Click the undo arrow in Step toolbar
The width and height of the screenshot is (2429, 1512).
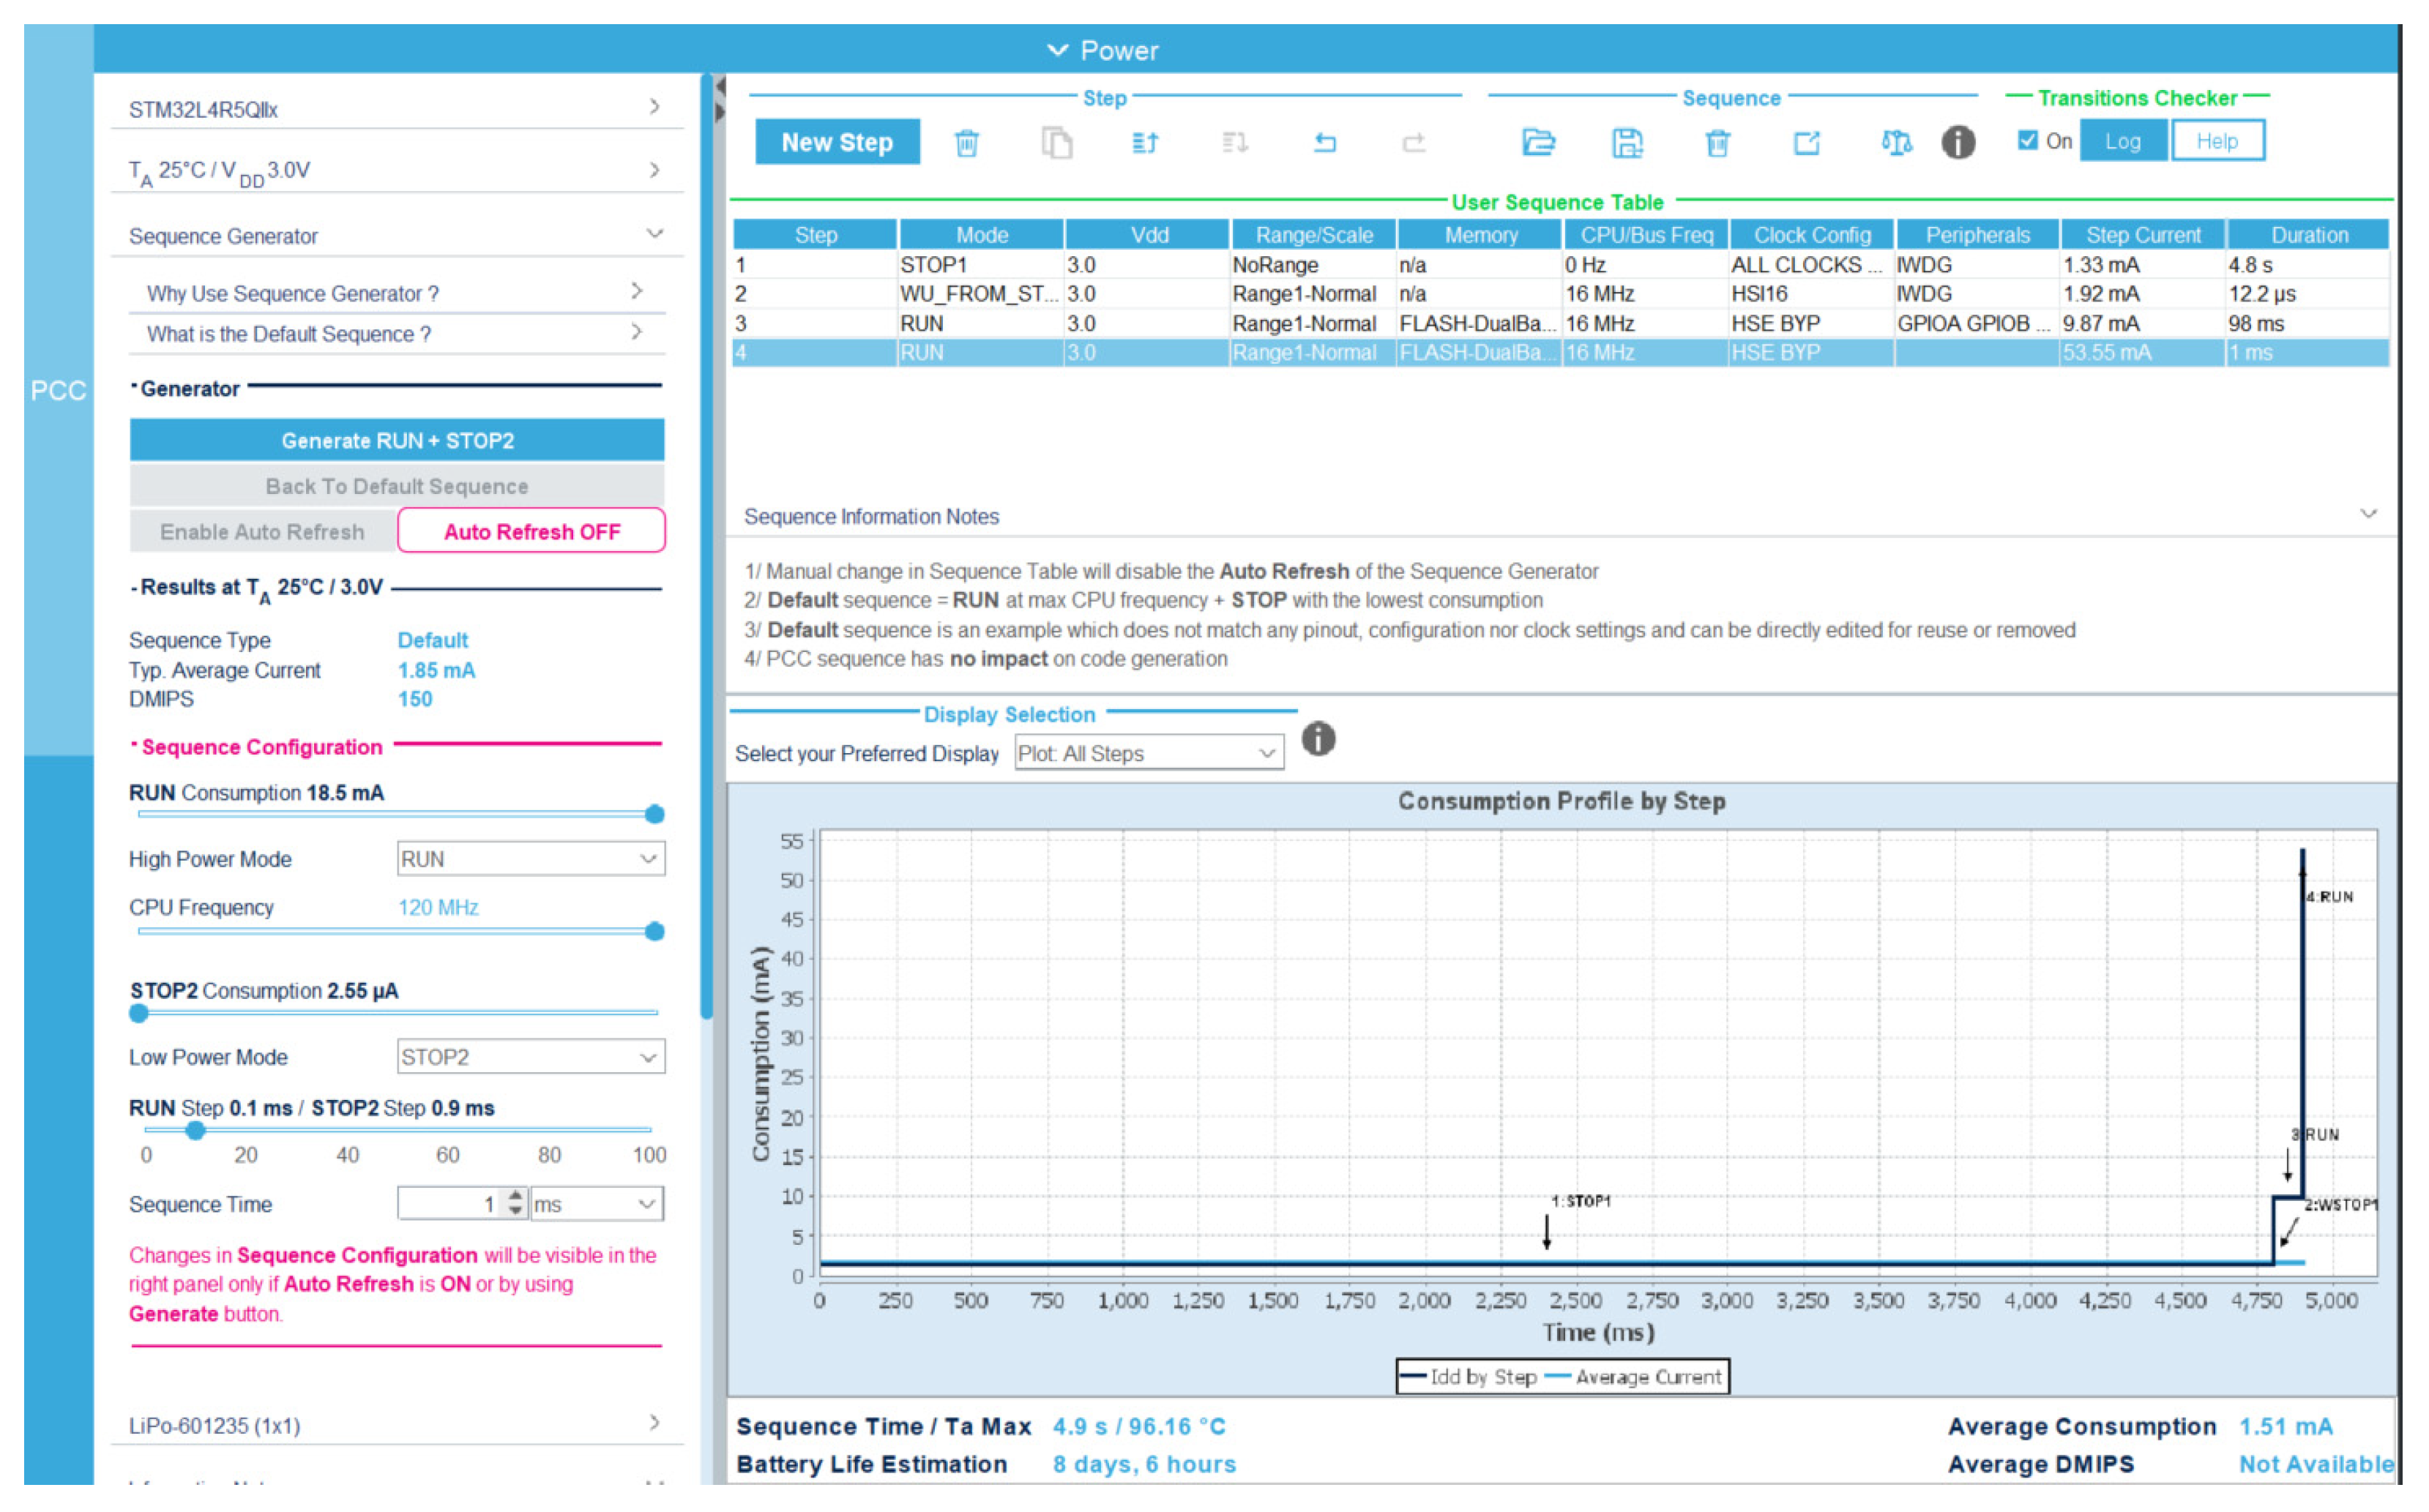coord(1324,143)
